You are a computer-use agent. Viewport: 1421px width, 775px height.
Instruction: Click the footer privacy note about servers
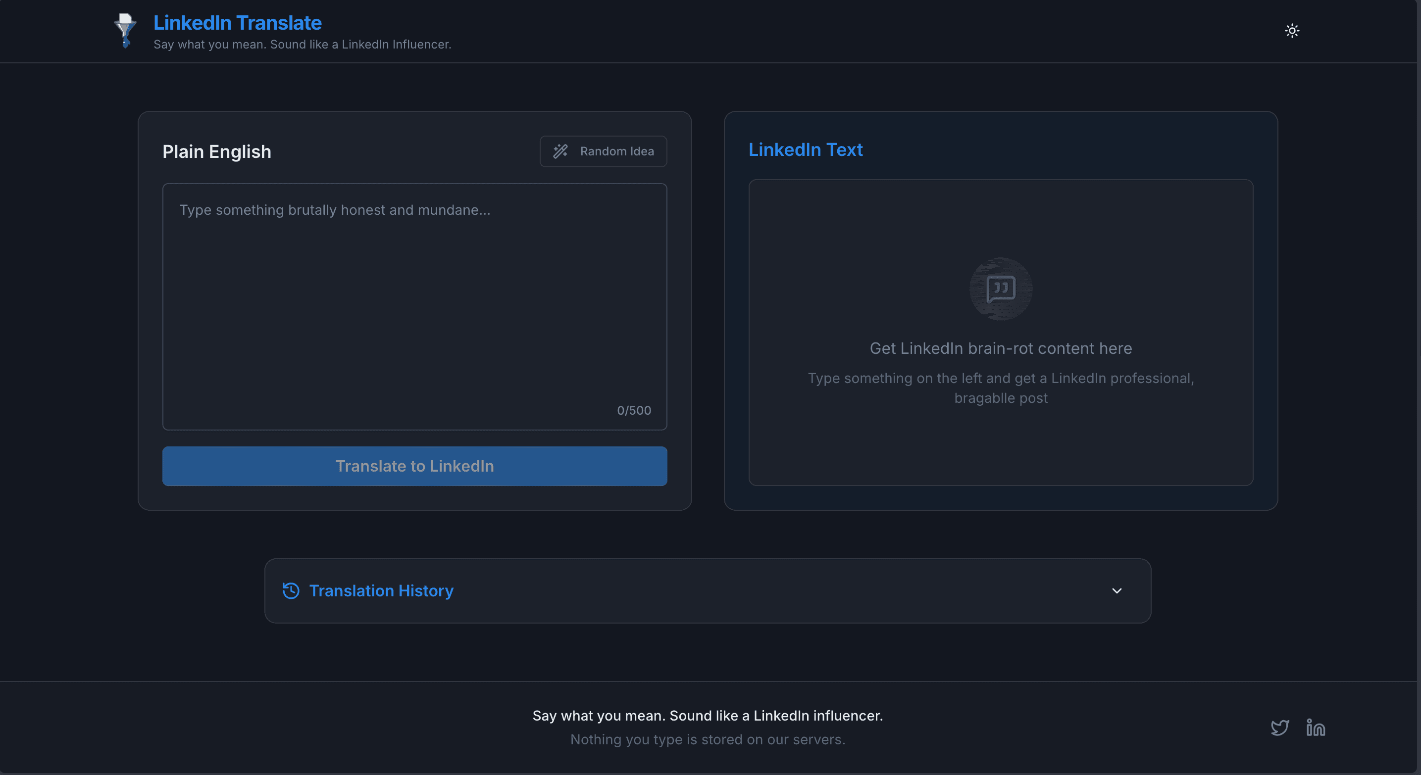tap(707, 739)
